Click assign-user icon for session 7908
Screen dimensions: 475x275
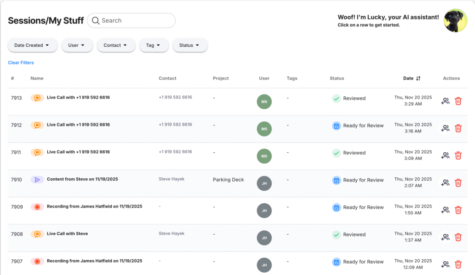pyautogui.click(x=445, y=237)
